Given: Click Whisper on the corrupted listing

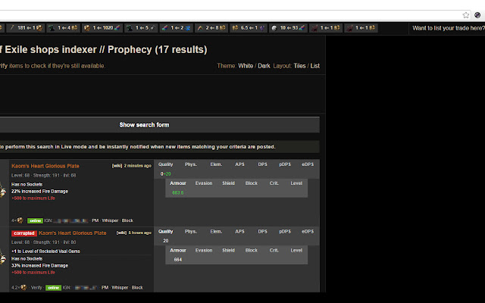Looking at the screenshot, I should click(120, 288).
